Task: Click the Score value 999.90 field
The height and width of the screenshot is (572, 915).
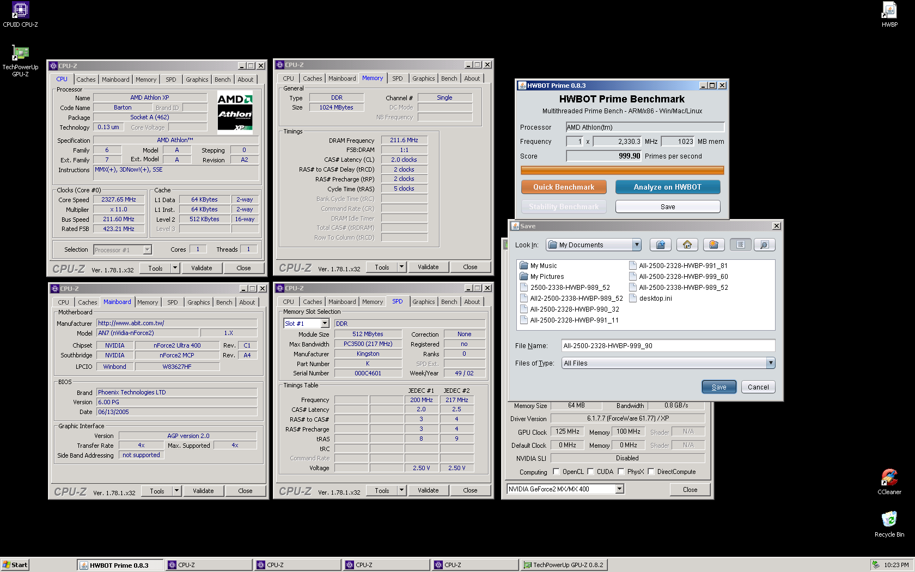Action: [x=604, y=156]
